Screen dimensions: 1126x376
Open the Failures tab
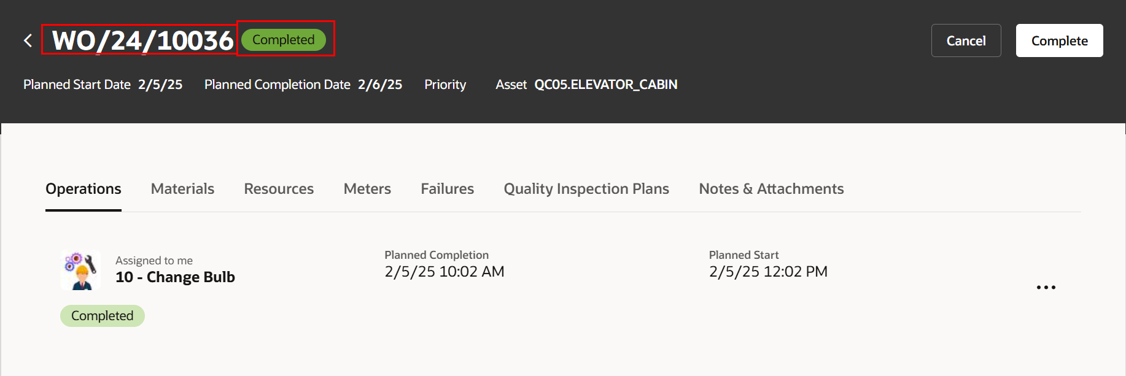pos(447,189)
